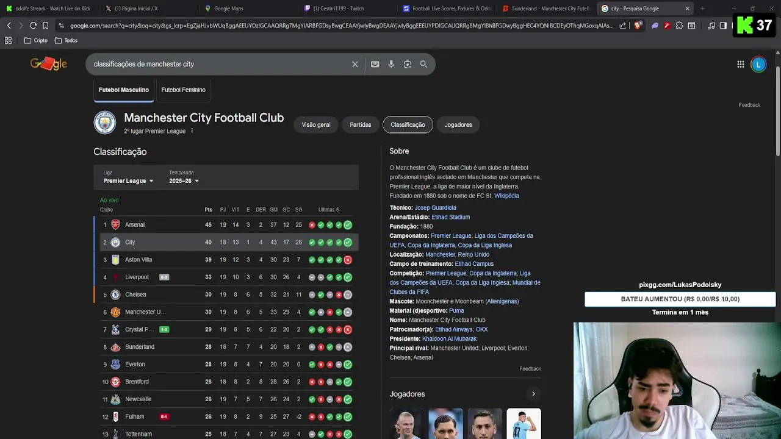
Task: Switch to the Futebol Masculino tab
Action: 124,90
